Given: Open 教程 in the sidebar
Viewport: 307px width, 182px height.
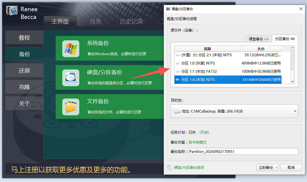Looking at the screenshot, I should 24,37.
